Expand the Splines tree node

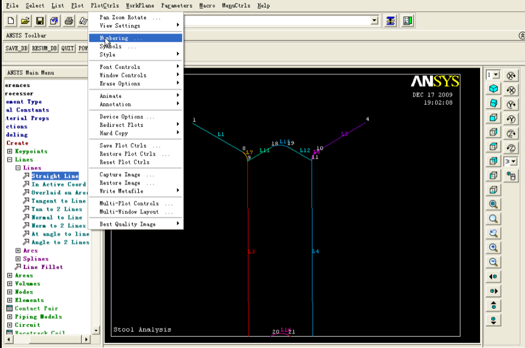coord(18,259)
